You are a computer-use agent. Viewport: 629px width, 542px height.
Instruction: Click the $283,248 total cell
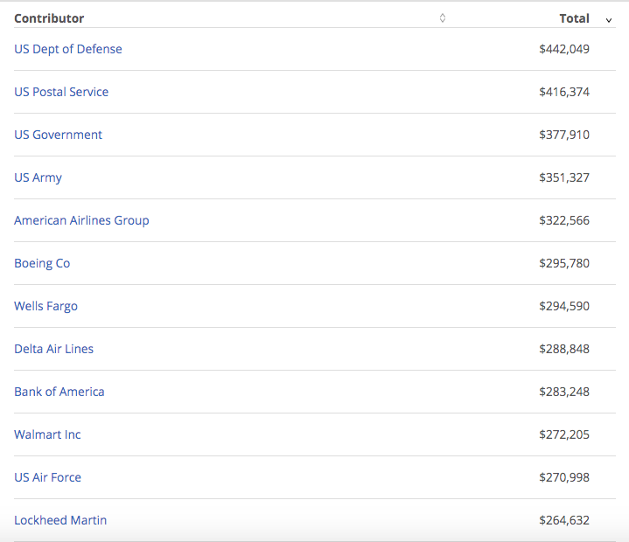coord(564,392)
